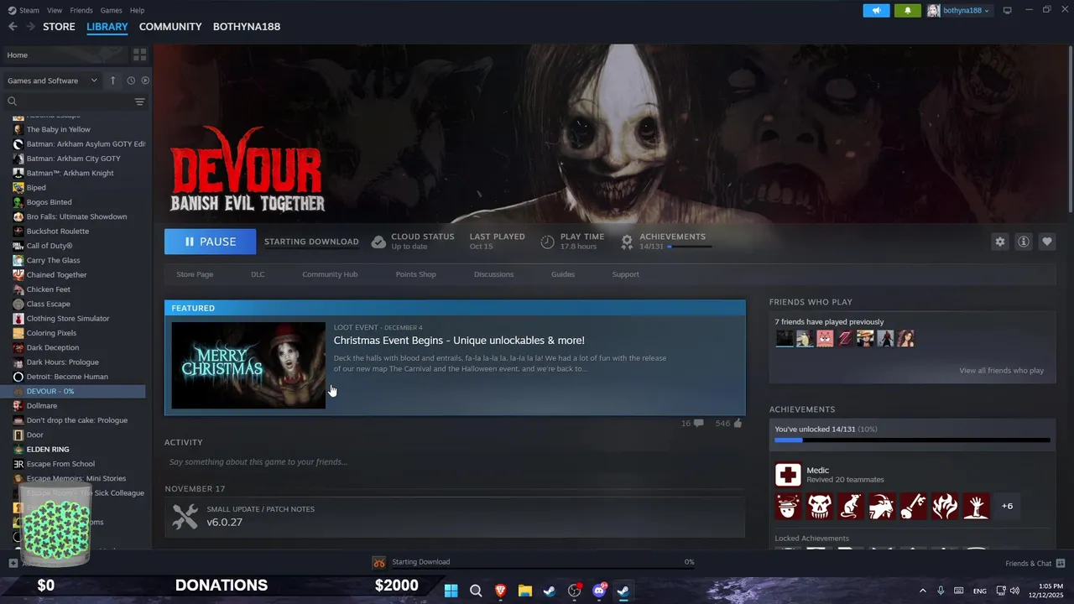
Task: Open the v6.0.27 patch notes
Action: (455, 516)
